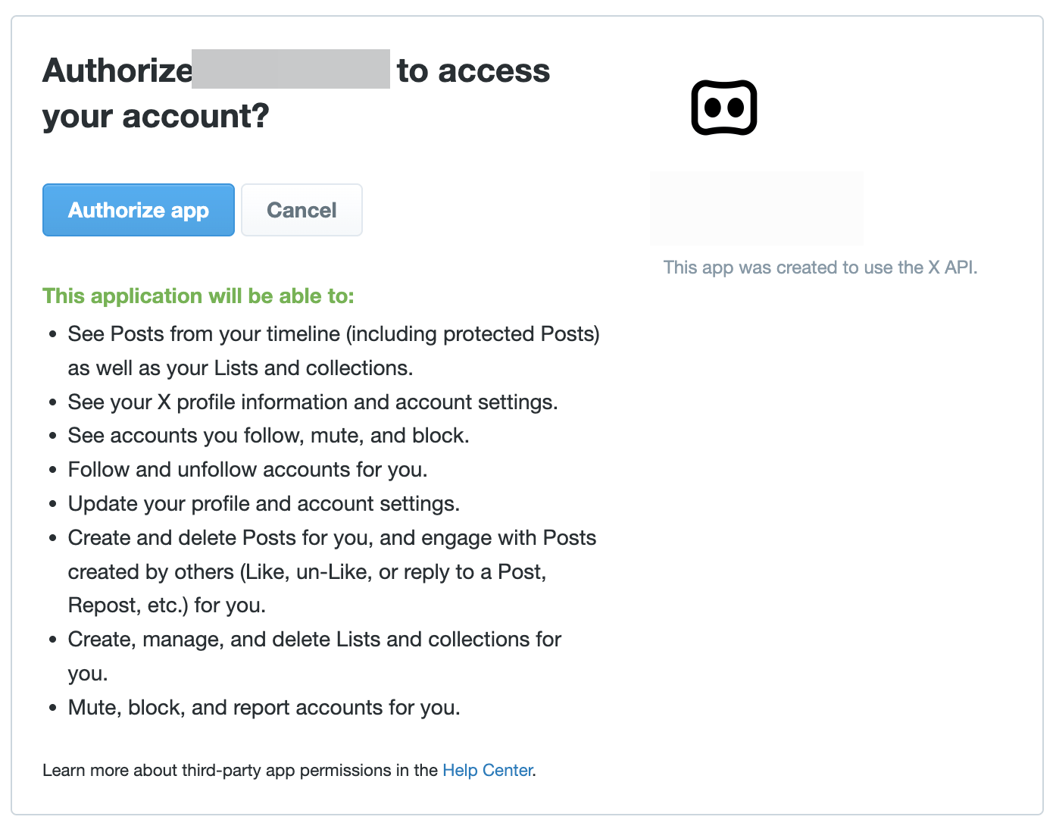Click the blank app description box
The height and width of the screenshot is (826, 1056).
click(756, 208)
